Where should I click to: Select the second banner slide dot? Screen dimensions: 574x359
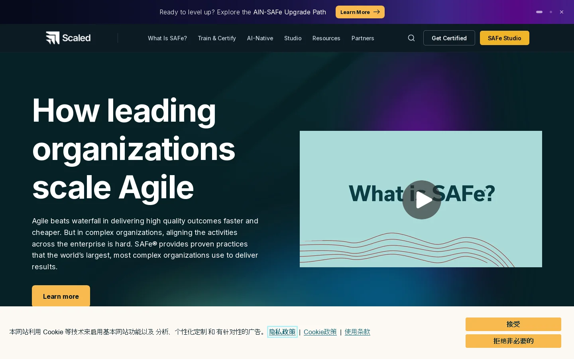click(551, 12)
